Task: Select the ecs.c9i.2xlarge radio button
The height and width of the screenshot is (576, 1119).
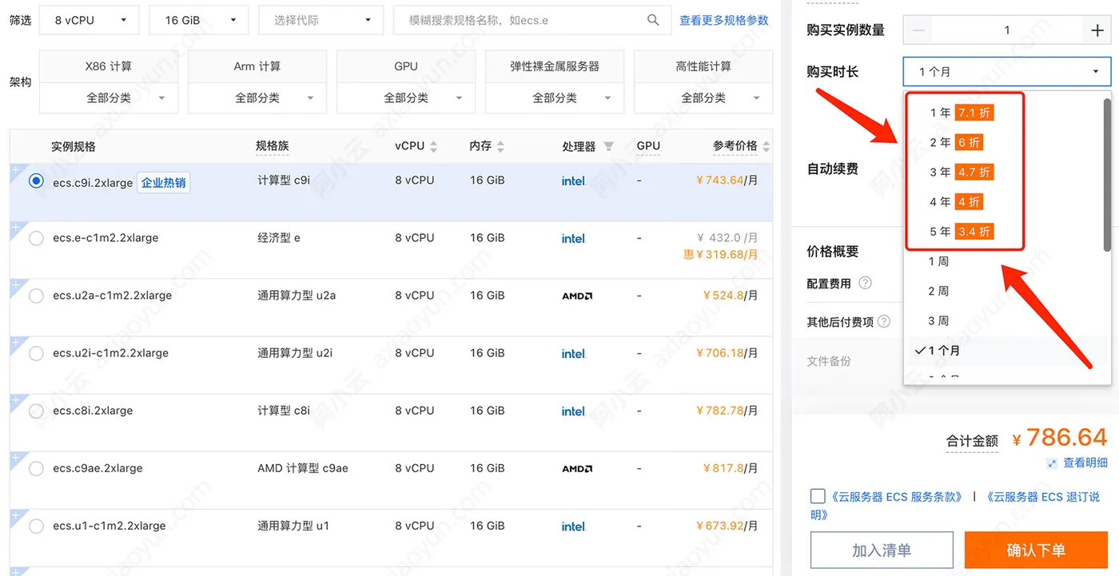Action: coord(36,181)
